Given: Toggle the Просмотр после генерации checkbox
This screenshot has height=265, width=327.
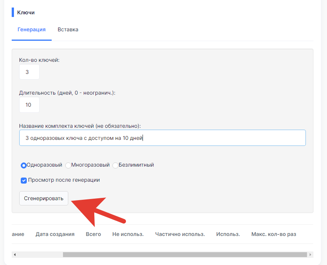Looking at the screenshot, I should 23,180.
